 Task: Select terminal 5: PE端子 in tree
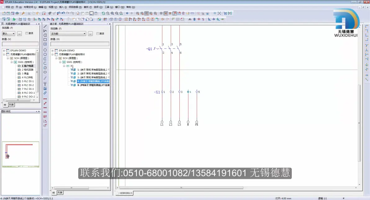tap(93, 85)
